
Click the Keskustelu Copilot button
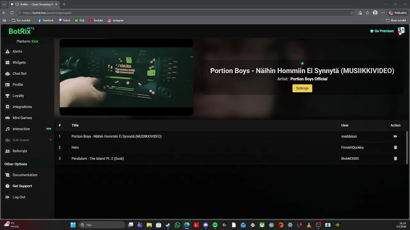click(x=398, y=13)
